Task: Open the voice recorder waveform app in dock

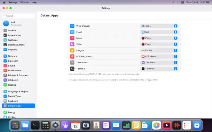Action: click(177, 125)
